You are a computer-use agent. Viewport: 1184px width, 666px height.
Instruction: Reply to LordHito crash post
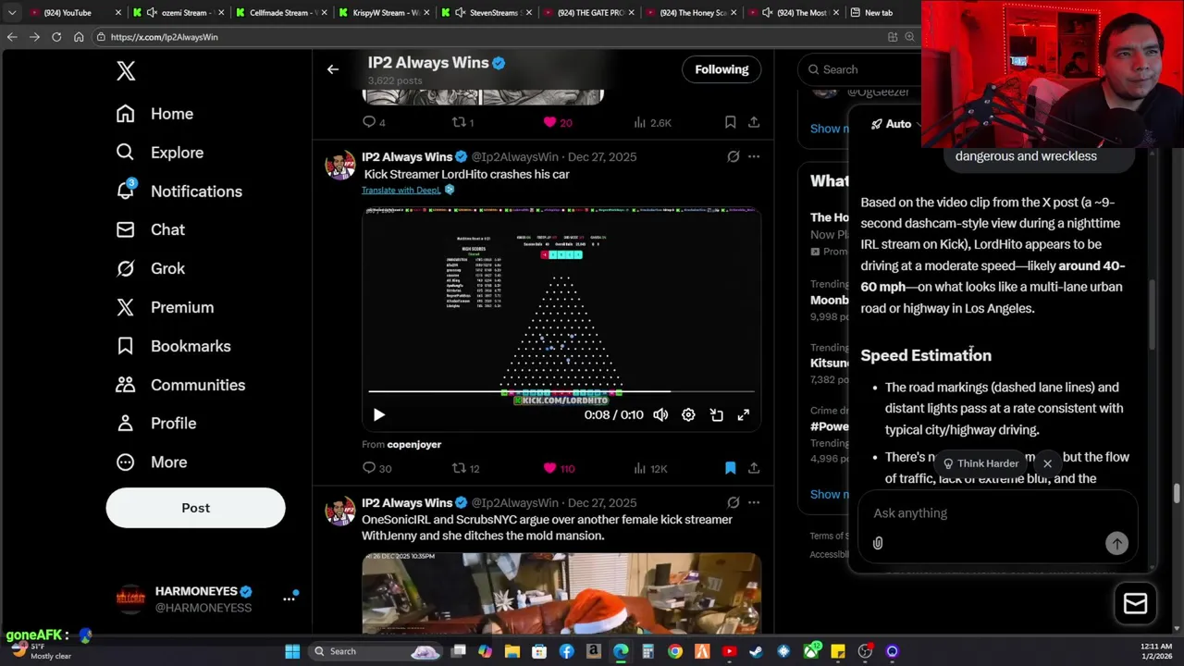[x=369, y=468]
